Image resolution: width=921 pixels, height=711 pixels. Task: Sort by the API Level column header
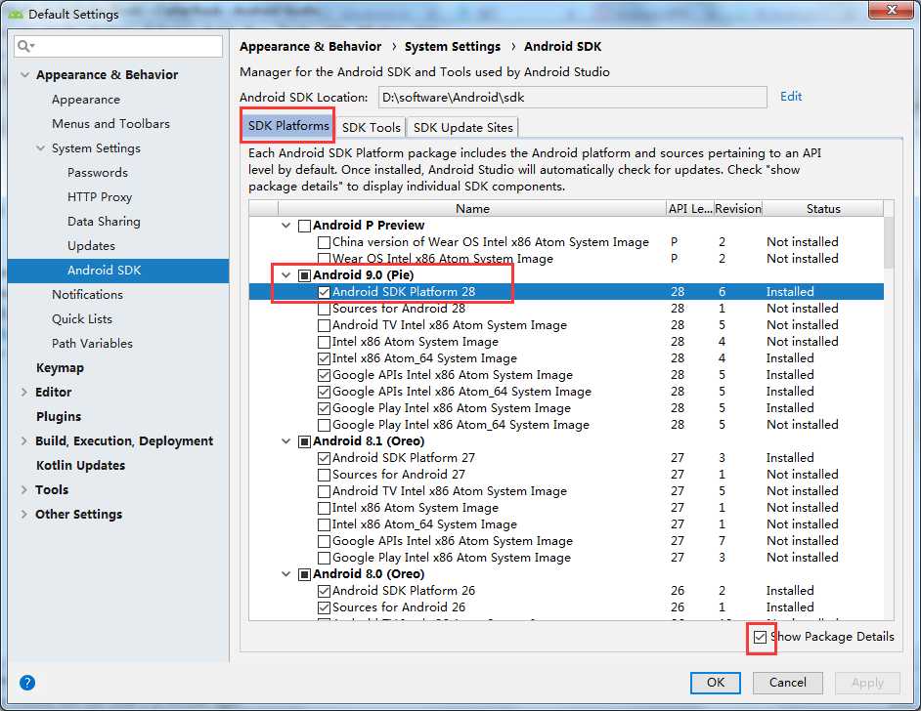[690, 209]
